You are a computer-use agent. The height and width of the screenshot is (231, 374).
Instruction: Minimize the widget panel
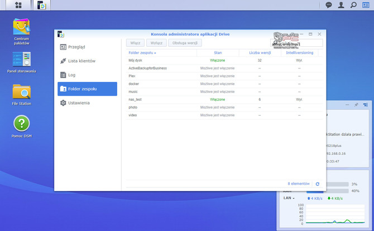tap(347, 105)
